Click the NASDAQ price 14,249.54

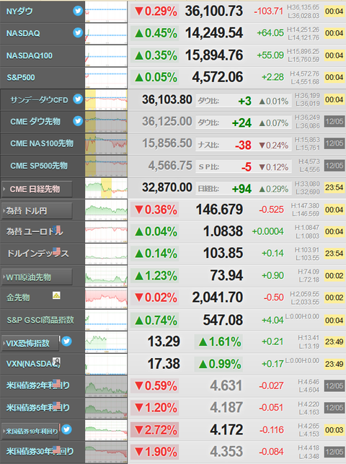tap(214, 33)
